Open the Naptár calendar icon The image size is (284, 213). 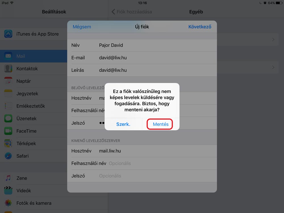tap(8, 81)
